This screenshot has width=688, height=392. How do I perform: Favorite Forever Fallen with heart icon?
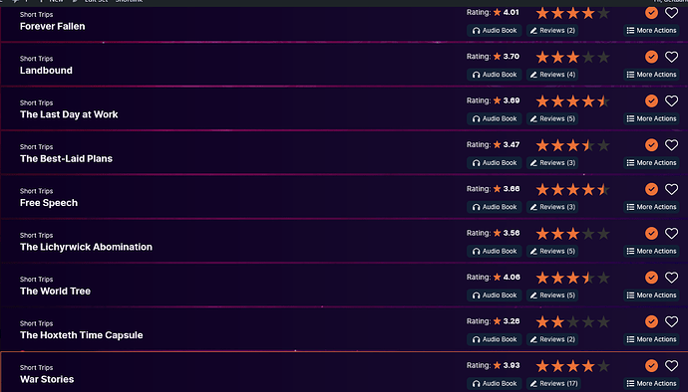(671, 13)
